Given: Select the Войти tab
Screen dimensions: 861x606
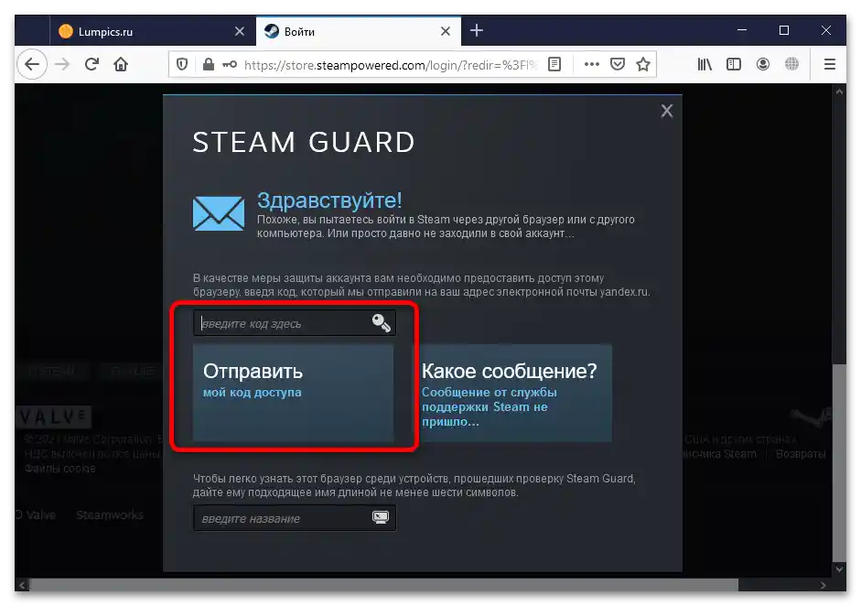Looking at the screenshot, I should tap(358, 31).
